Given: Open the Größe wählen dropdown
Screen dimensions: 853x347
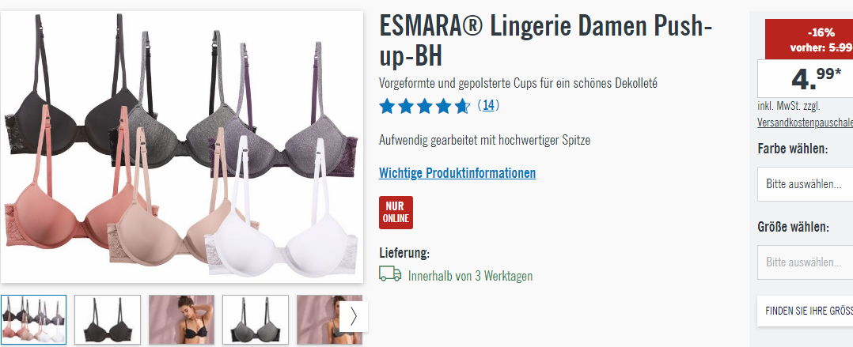Looking at the screenshot, I should click(806, 262).
